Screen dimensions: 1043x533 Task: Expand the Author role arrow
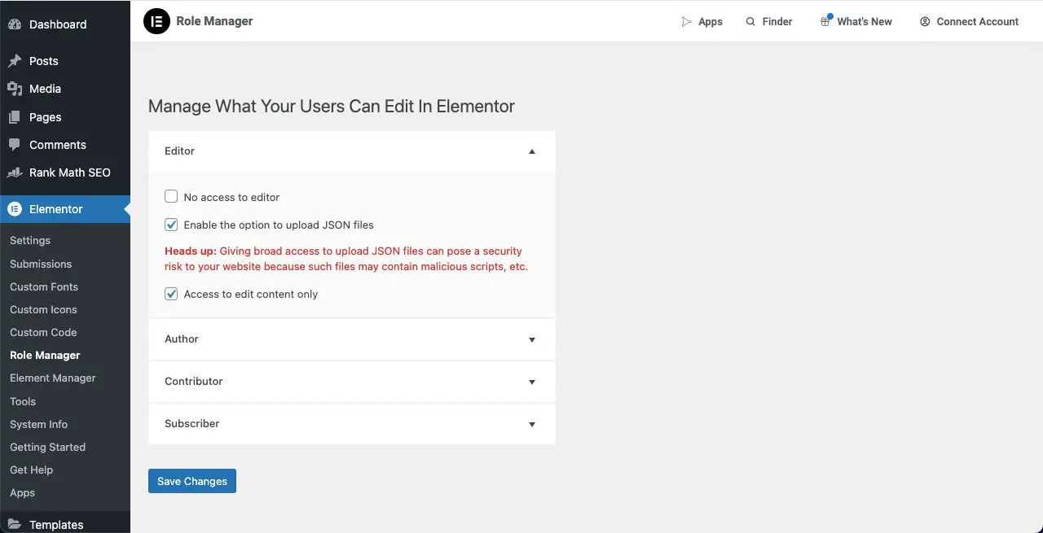point(532,339)
